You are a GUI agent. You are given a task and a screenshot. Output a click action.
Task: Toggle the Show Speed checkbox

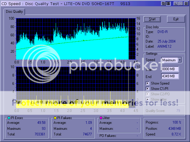coord(147,83)
